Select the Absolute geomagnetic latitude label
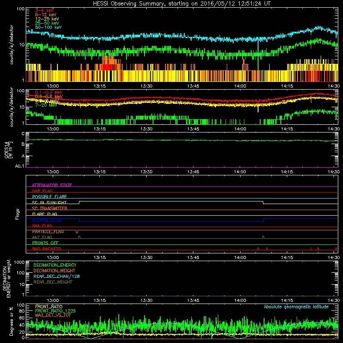Viewport: 343px width, 343px height. [296, 307]
